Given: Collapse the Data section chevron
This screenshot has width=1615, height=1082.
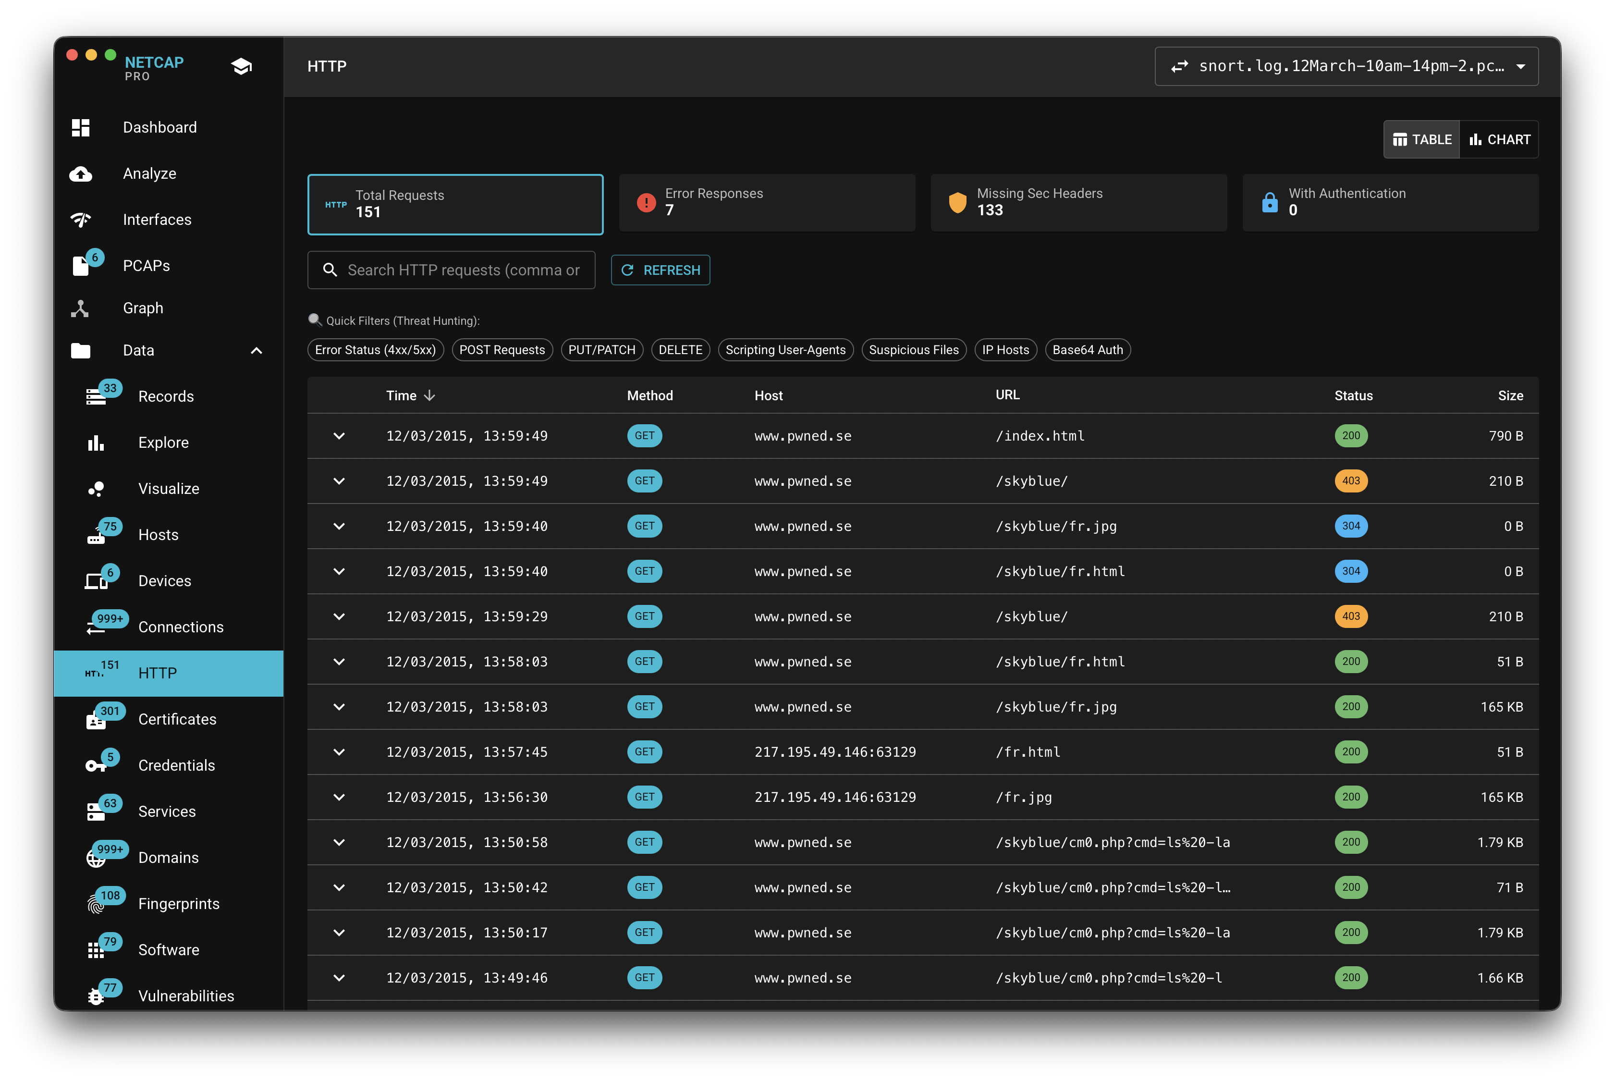Looking at the screenshot, I should point(257,351).
